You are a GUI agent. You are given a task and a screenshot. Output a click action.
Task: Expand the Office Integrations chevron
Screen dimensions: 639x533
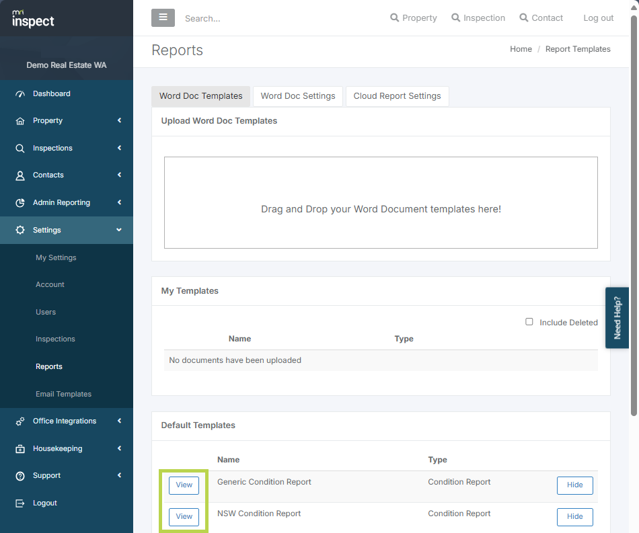pyautogui.click(x=120, y=421)
